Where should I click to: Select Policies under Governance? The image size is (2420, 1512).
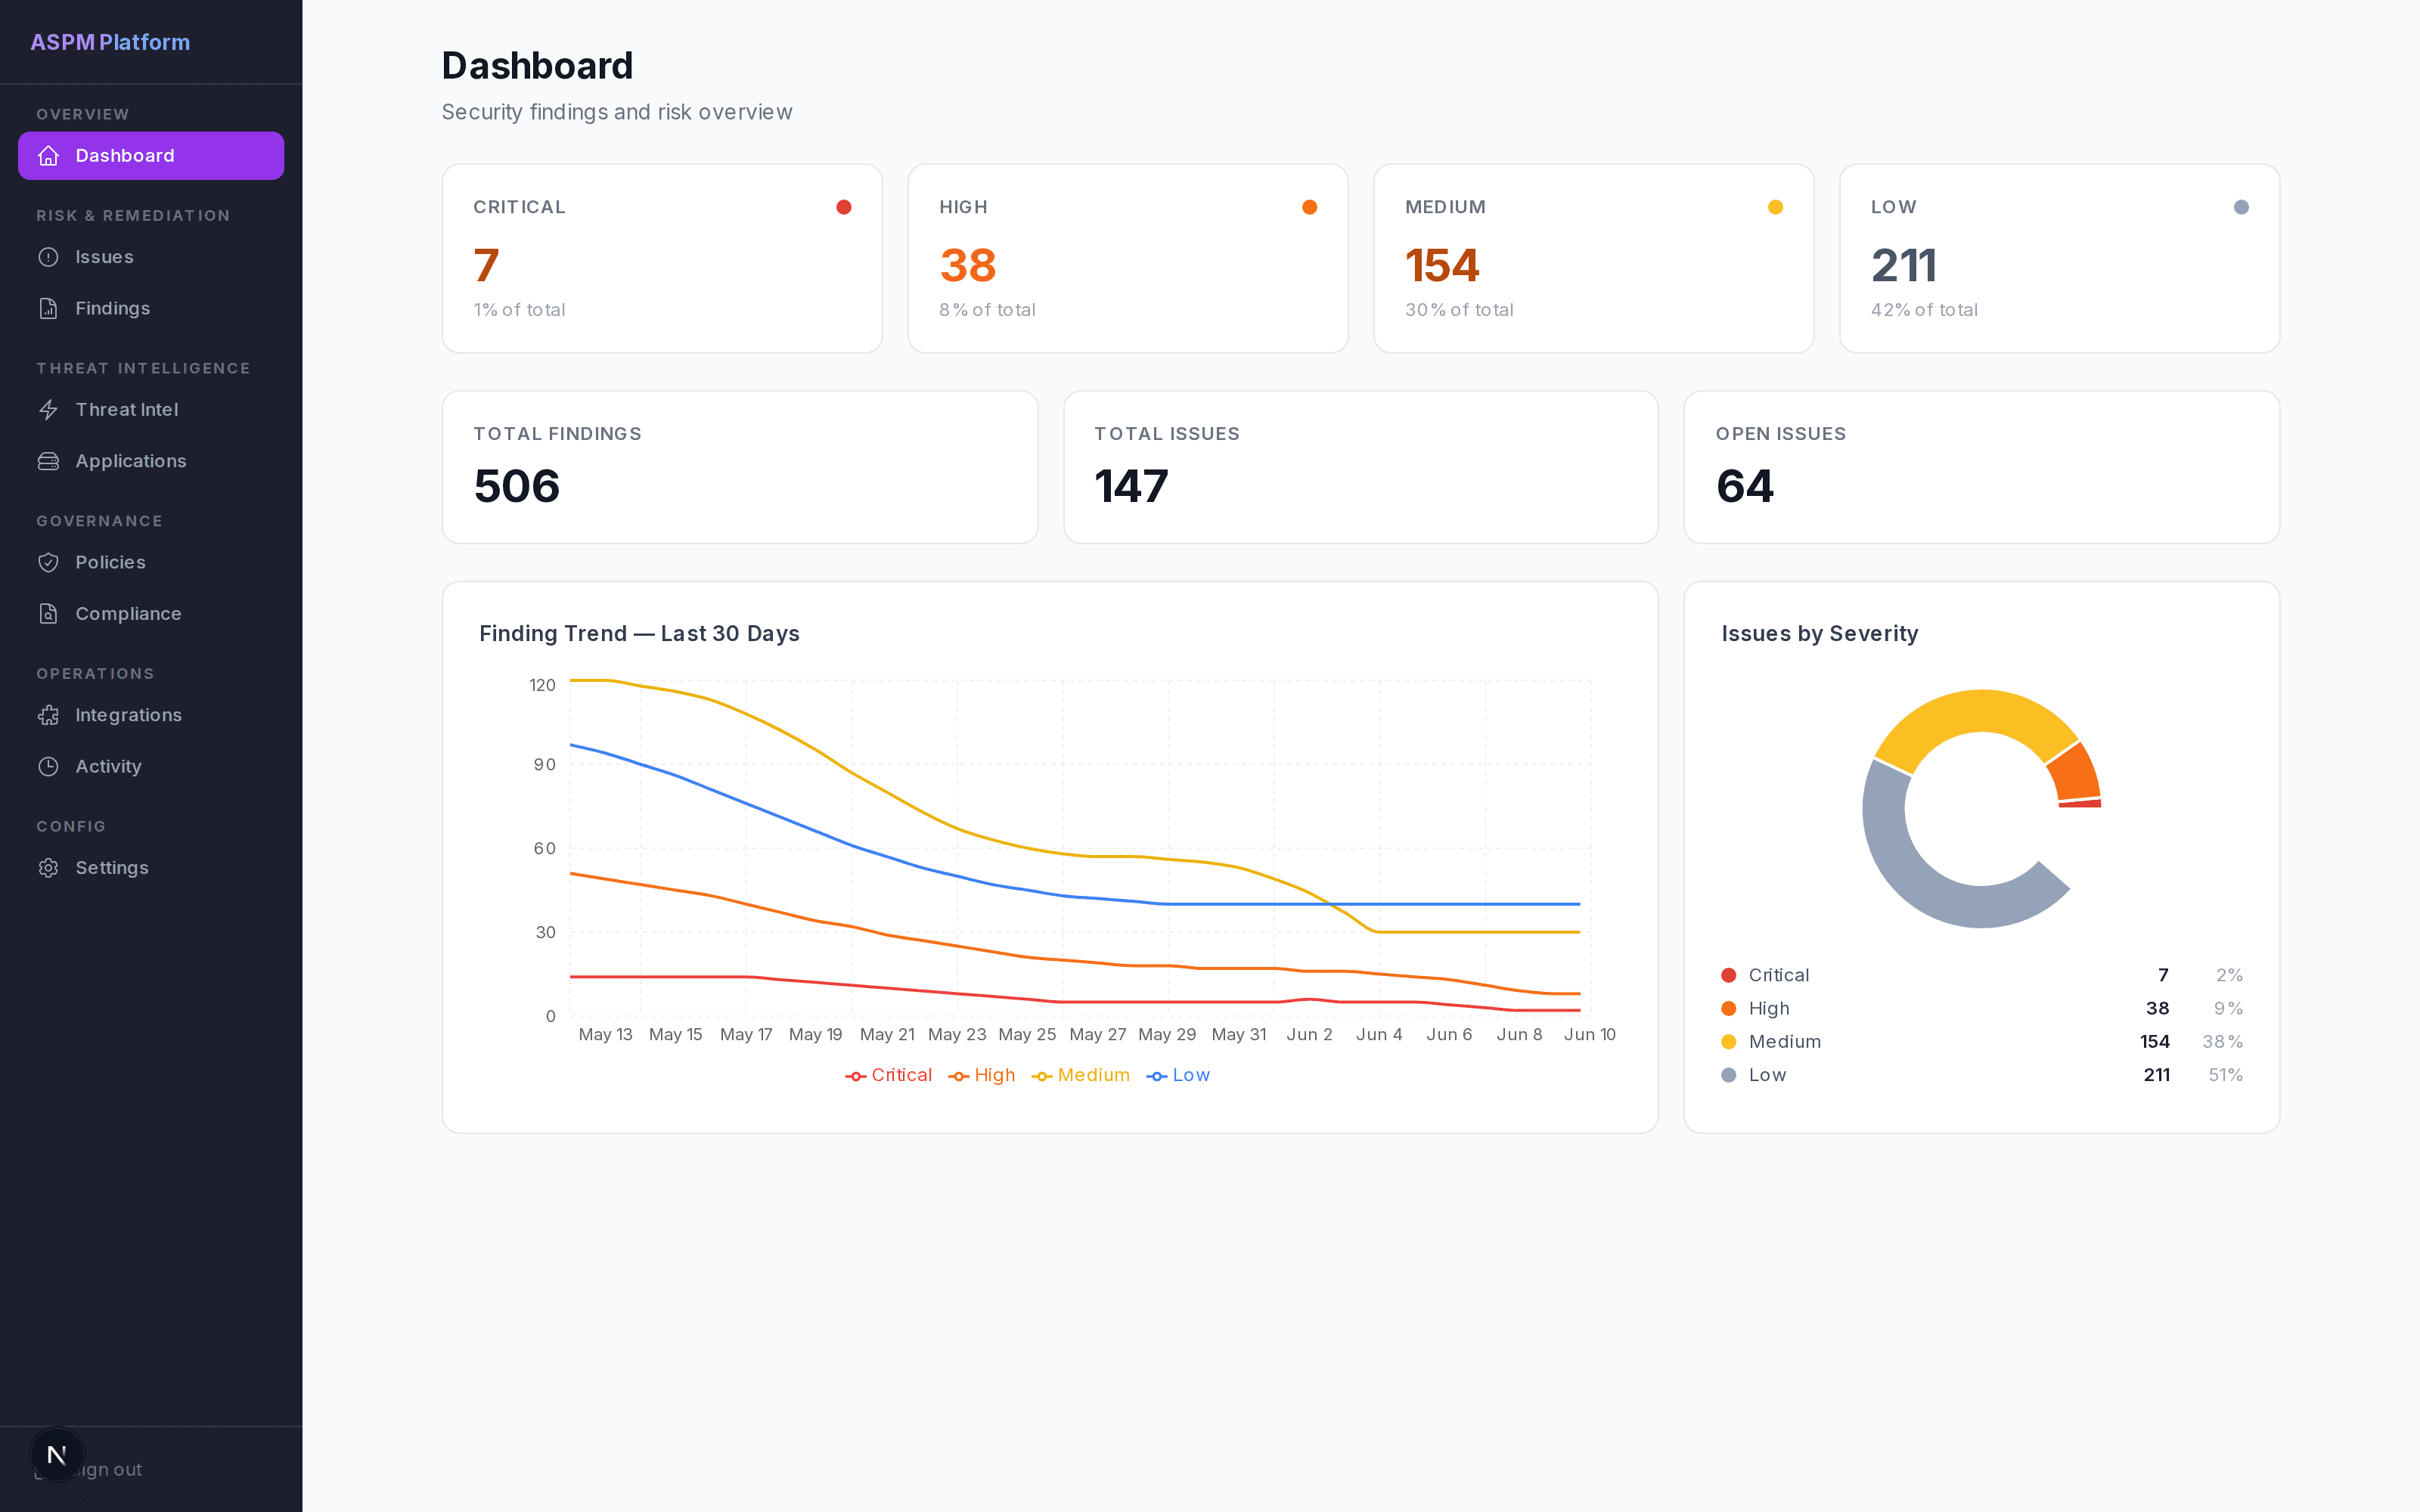(151, 562)
